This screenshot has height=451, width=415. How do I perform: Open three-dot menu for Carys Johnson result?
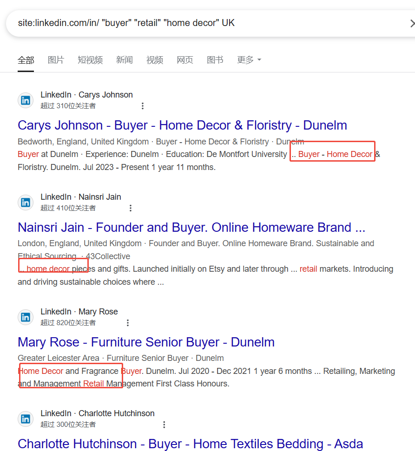click(x=143, y=106)
